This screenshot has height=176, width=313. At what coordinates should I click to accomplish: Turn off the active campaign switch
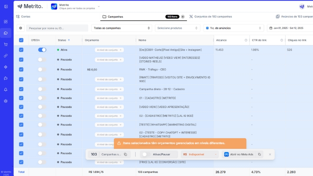[x=42, y=50]
